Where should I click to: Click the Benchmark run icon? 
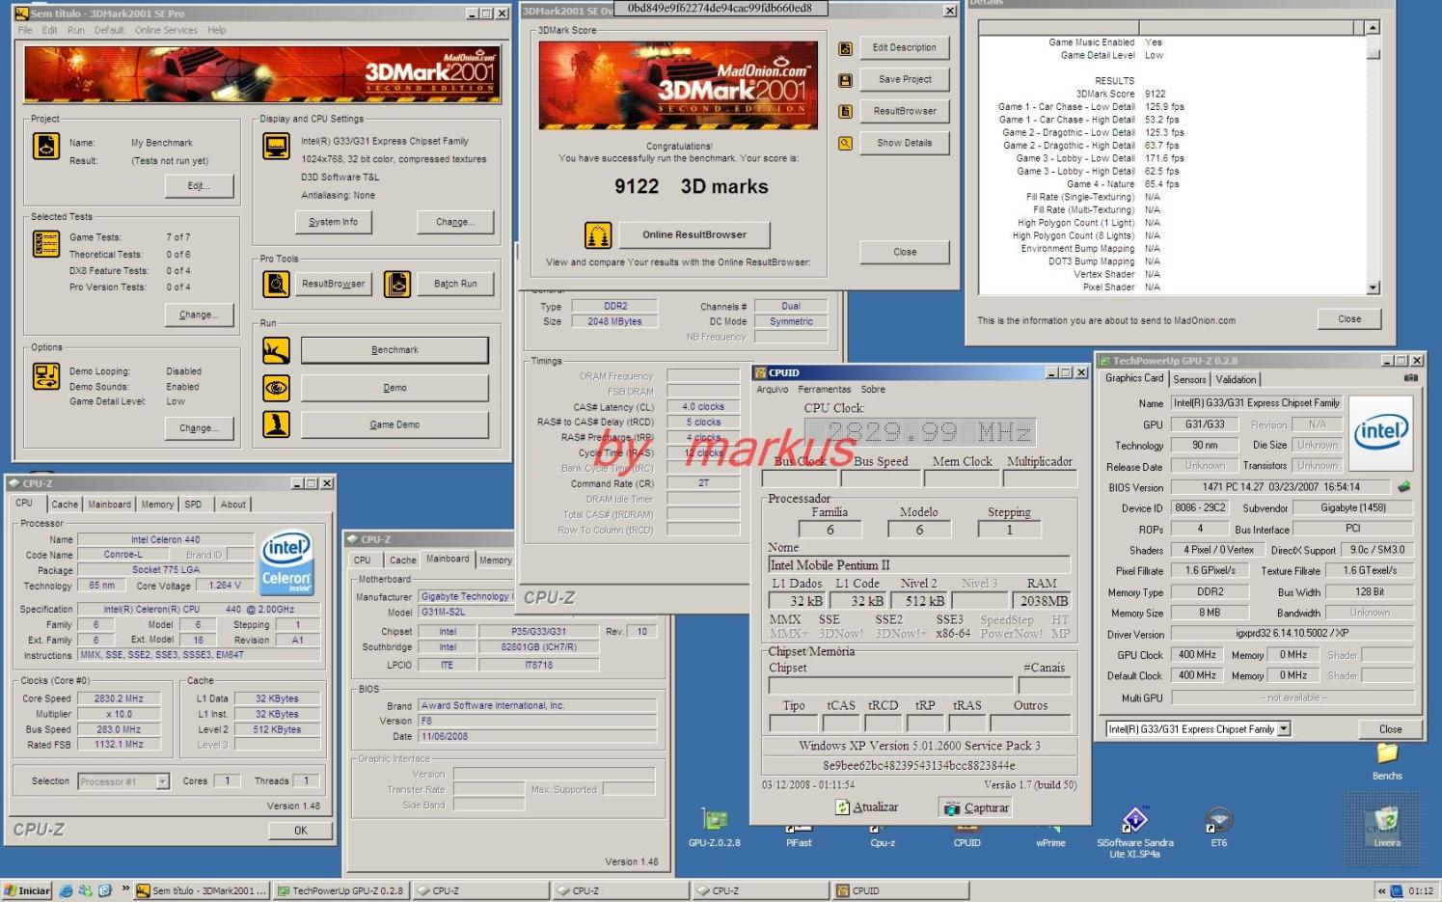coord(277,350)
